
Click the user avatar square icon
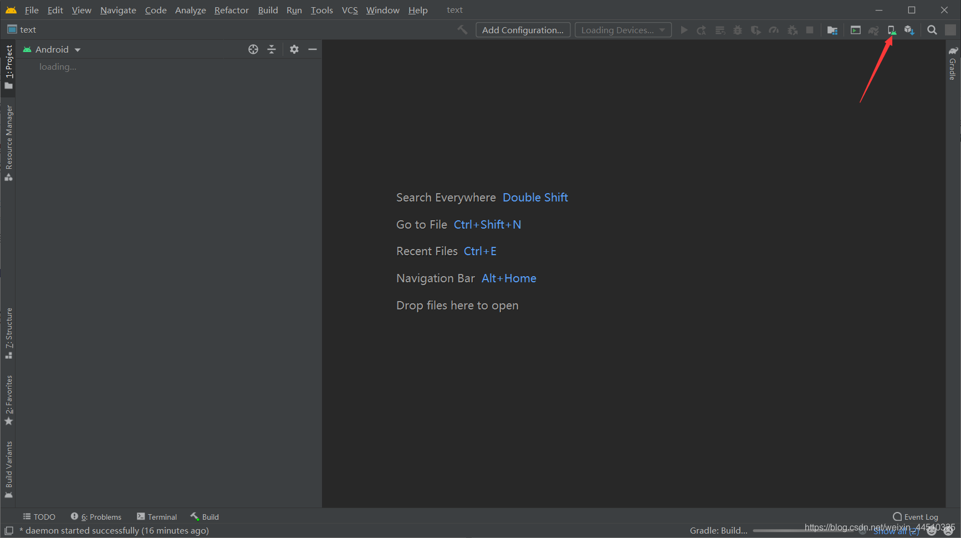(x=950, y=30)
